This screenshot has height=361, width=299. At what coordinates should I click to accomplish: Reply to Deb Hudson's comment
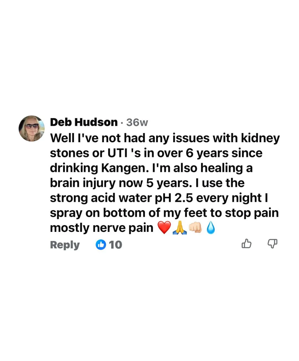[65, 245]
